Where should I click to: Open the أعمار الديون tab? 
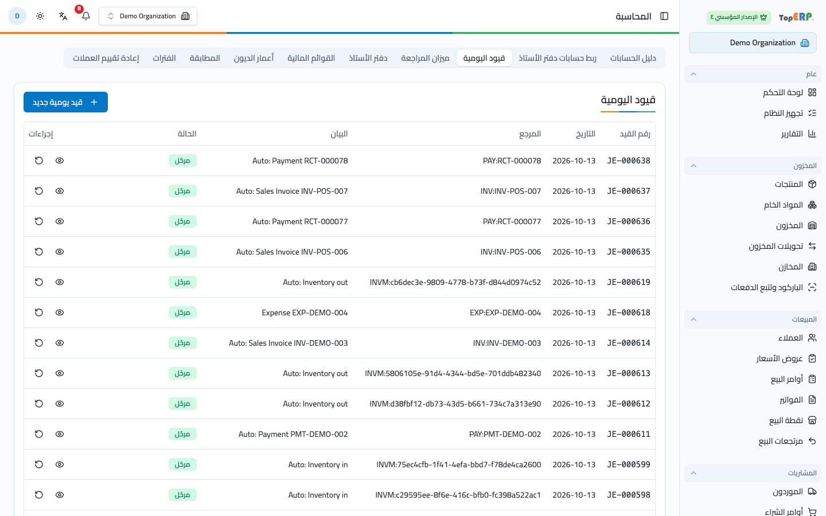(x=254, y=58)
